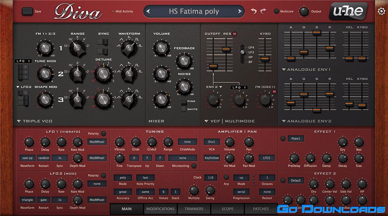
Task: Click the redo arrow icon
Action: 264,11
